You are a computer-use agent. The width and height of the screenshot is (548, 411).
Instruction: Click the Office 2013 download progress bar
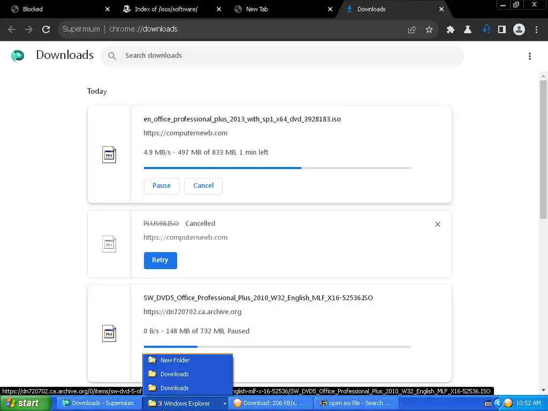(x=277, y=168)
